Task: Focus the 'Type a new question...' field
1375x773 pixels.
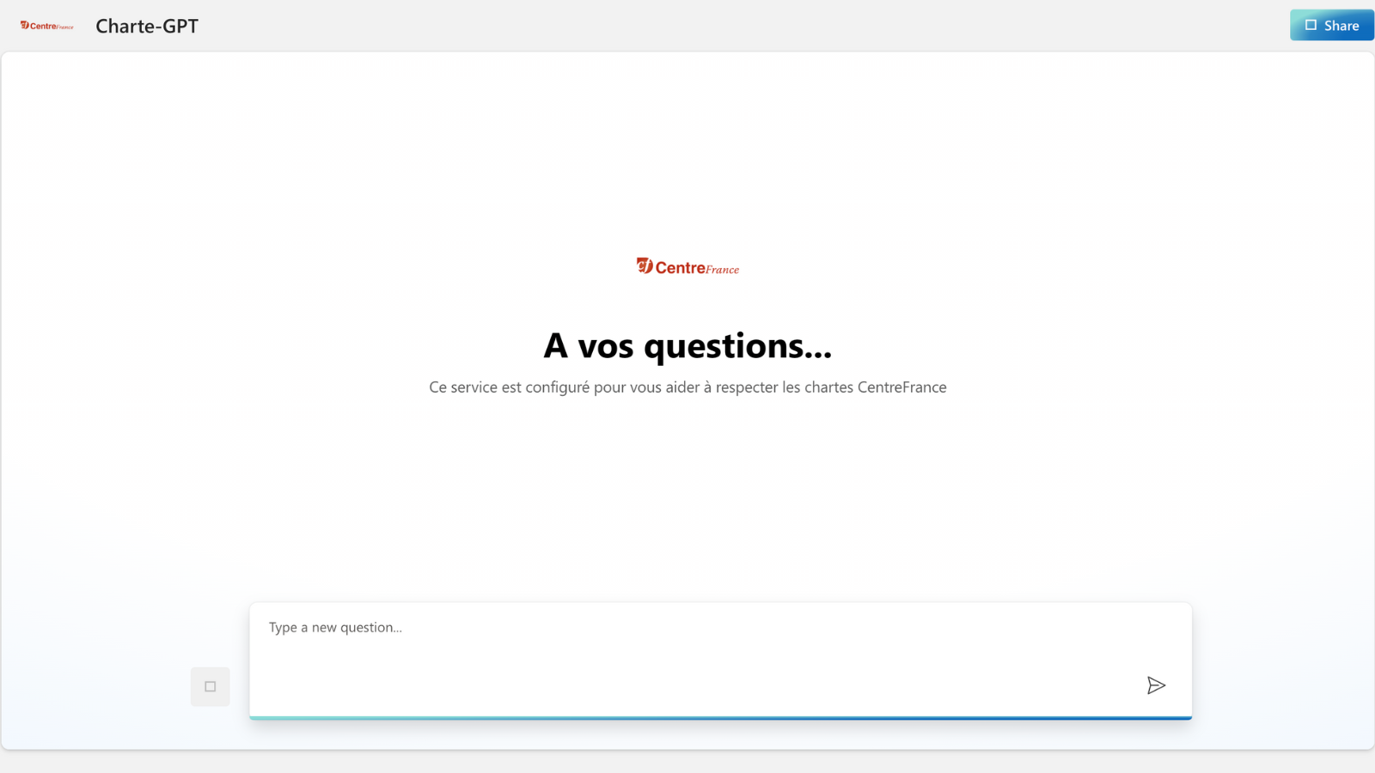Action: pos(720,660)
